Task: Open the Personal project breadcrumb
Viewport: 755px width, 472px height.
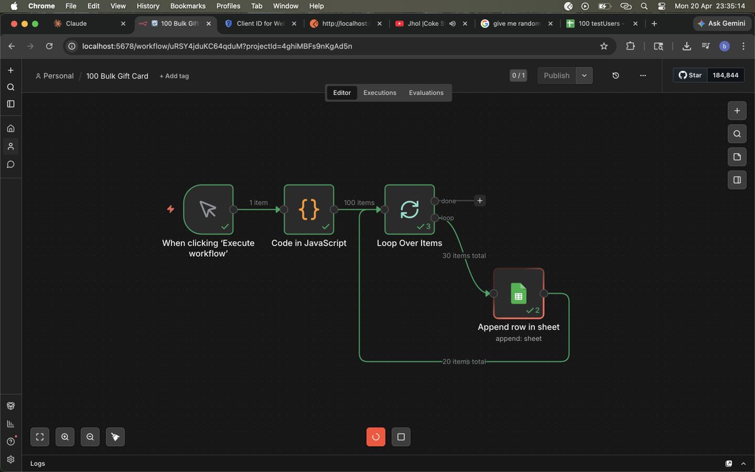Action: tap(54, 76)
